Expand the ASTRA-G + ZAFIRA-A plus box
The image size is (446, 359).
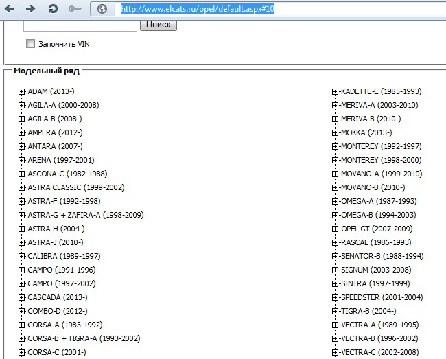22,215
